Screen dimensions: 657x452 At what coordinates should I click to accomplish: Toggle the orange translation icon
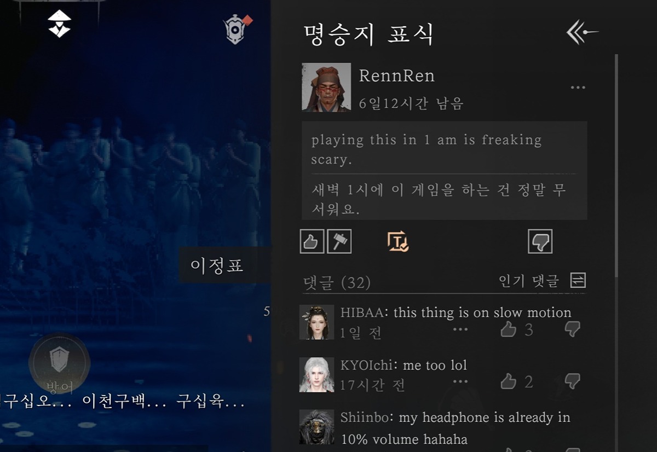(x=398, y=241)
